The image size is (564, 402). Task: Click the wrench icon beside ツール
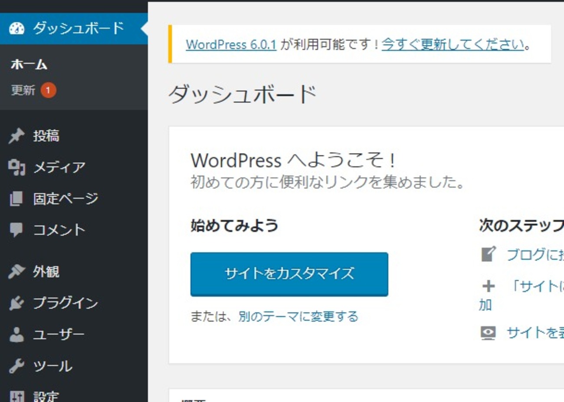[x=16, y=366]
